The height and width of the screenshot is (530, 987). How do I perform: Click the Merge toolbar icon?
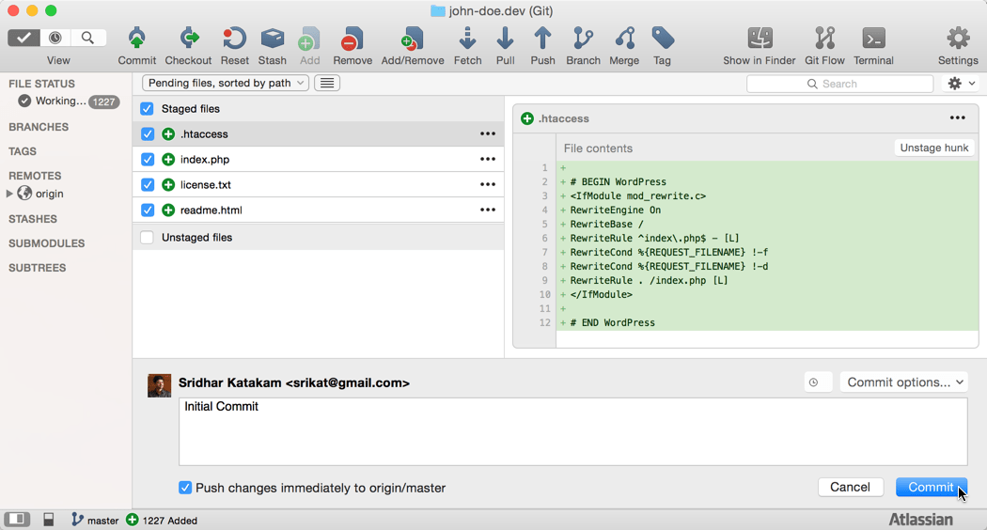[624, 39]
